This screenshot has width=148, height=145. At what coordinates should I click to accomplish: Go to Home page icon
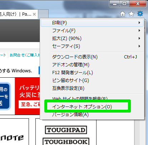[x=123, y=14]
